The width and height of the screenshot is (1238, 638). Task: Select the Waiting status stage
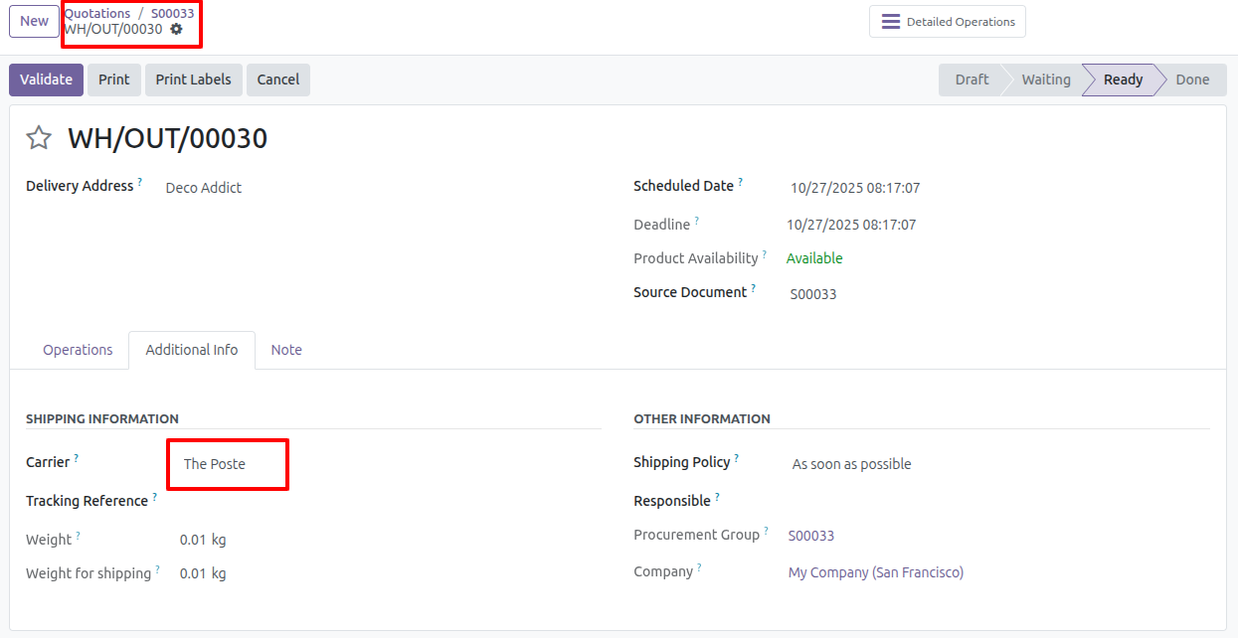click(1046, 80)
